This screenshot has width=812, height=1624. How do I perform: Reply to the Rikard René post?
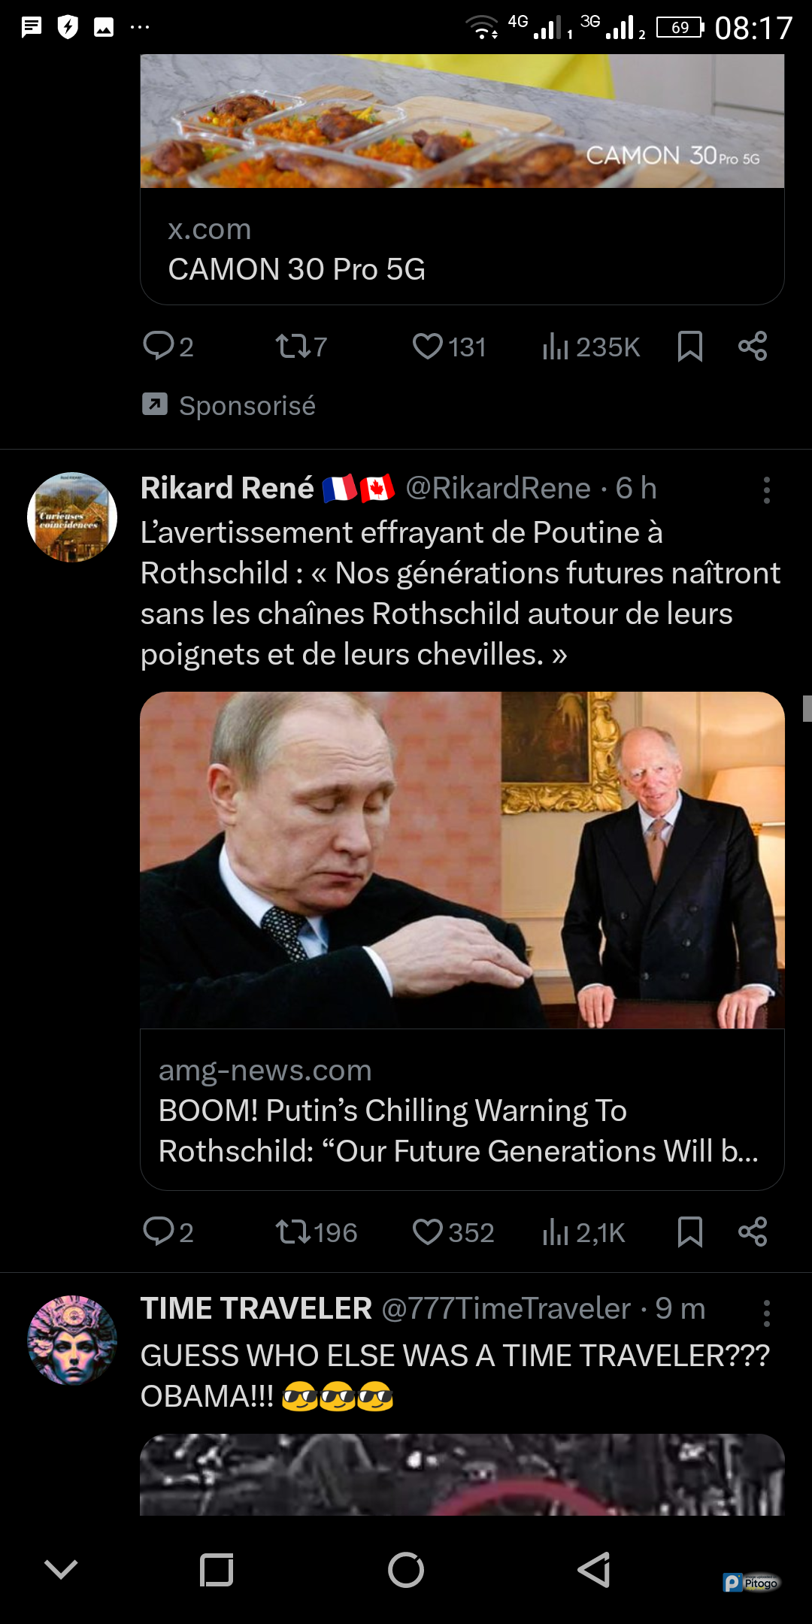[159, 1232]
